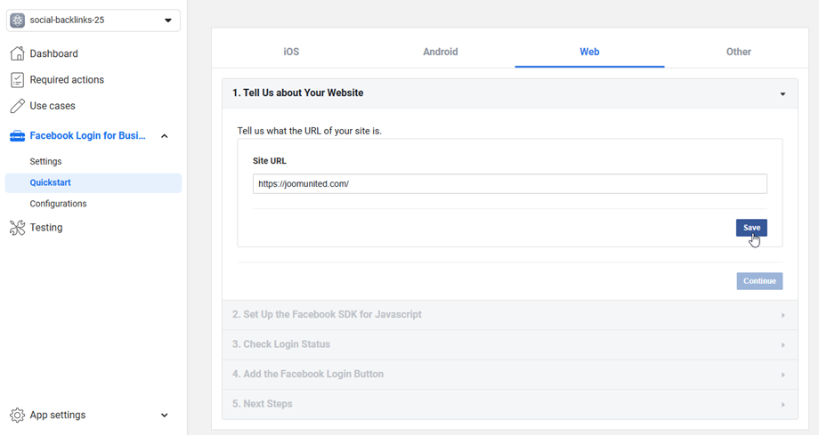Switch to the Android tab
The width and height of the screenshot is (819, 436).
coord(440,52)
